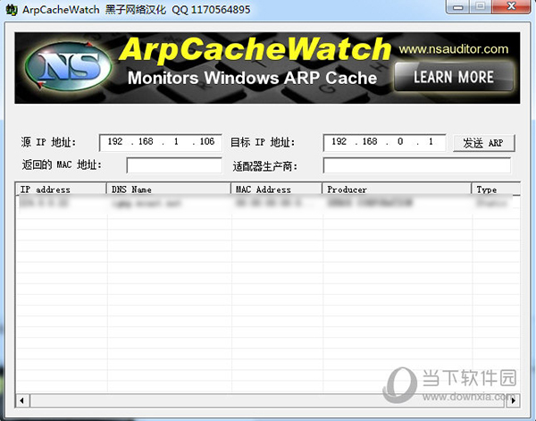
Task: Click the Monitors Windows ARP Cache text
Action: [252, 78]
